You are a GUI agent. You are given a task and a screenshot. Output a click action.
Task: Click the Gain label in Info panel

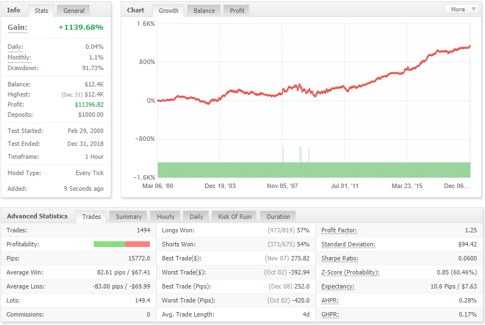17,28
